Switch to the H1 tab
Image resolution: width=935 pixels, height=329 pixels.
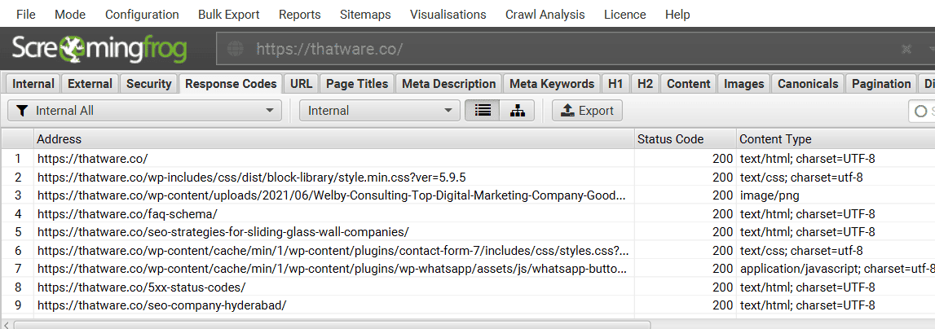point(615,84)
